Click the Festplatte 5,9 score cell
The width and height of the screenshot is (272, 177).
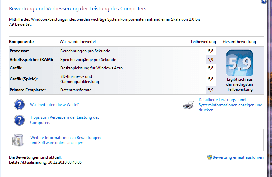(x=211, y=90)
